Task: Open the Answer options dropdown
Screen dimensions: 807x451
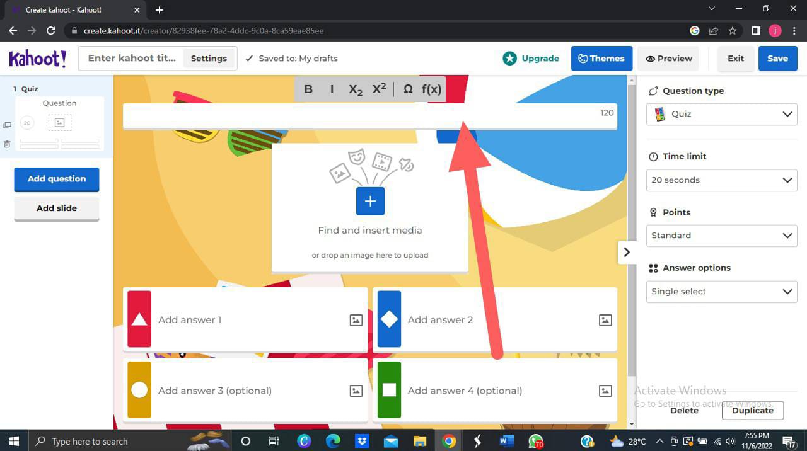Action: pyautogui.click(x=722, y=292)
